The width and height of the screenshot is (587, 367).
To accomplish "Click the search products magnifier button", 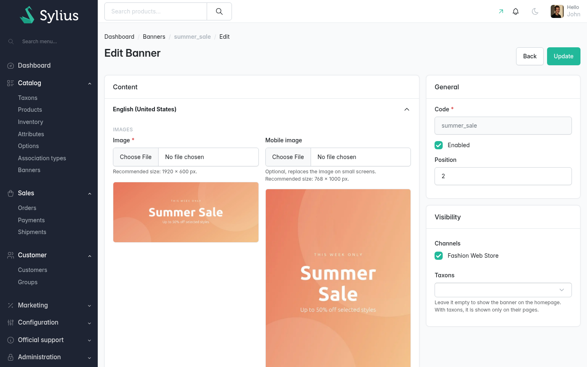I will click(x=219, y=11).
